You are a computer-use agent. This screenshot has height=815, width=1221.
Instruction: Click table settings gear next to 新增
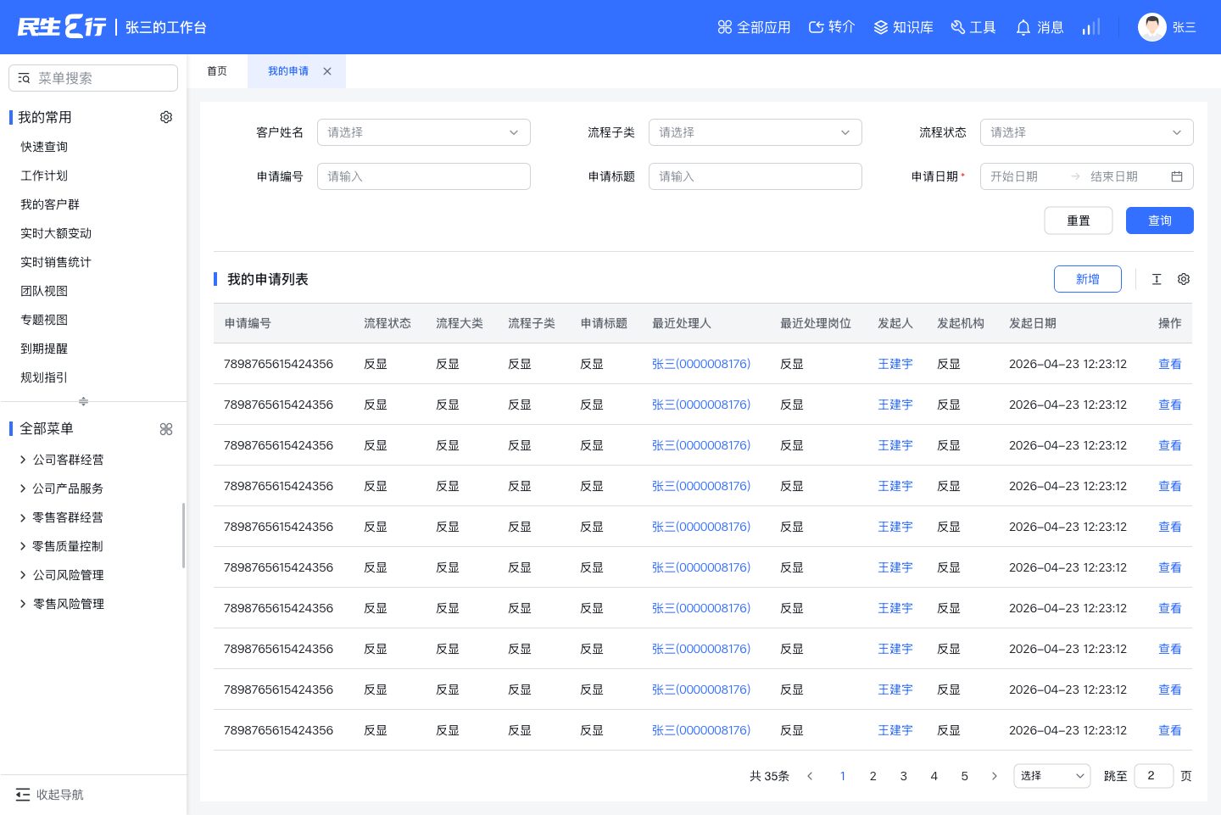pyautogui.click(x=1184, y=279)
